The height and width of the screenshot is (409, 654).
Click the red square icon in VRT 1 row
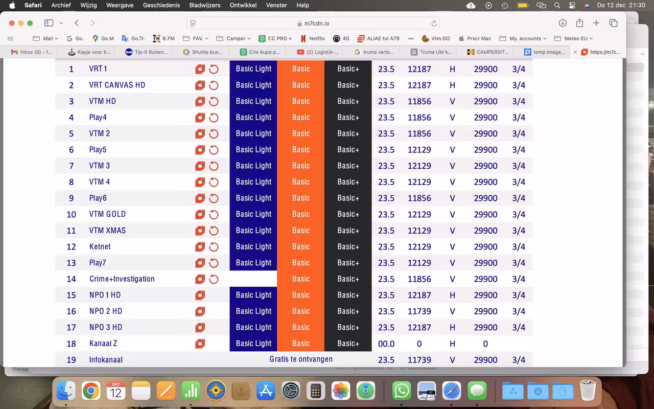[x=200, y=69]
